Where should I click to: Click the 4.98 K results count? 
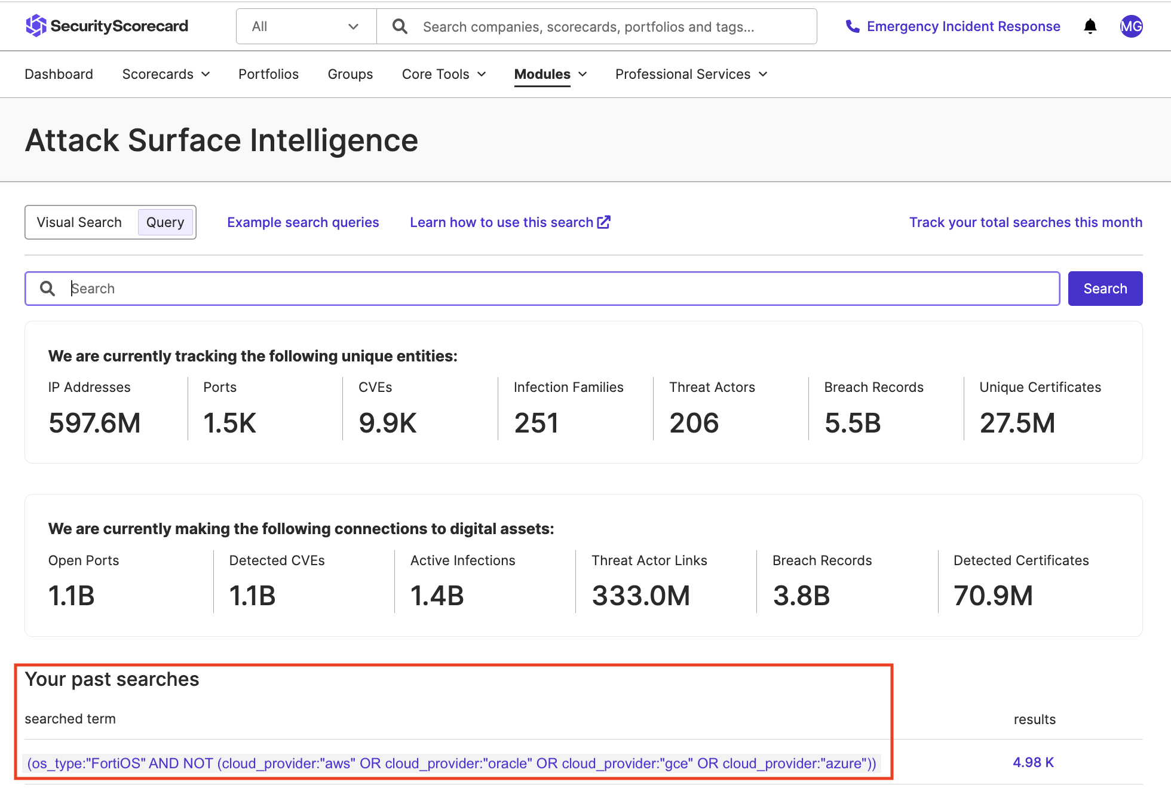pyautogui.click(x=1033, y=762)
